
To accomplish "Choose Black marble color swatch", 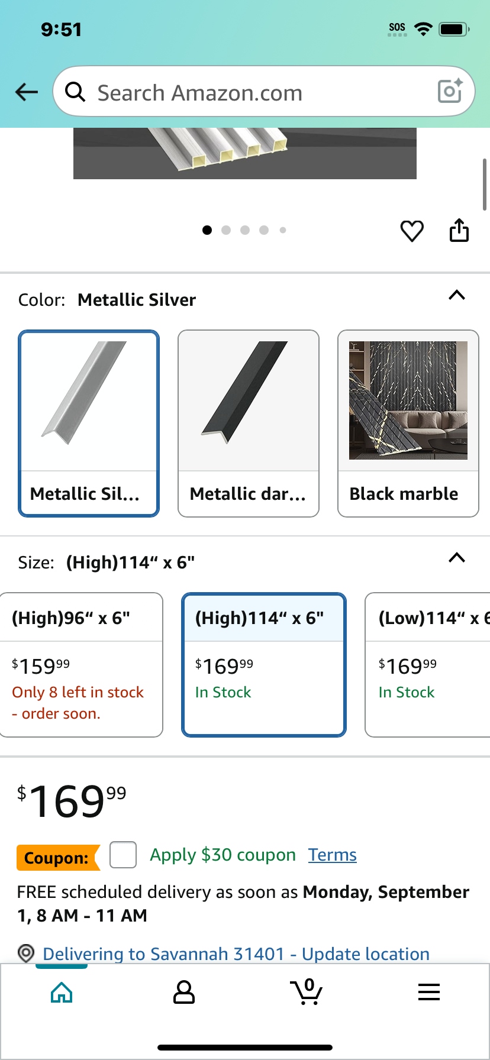I will pos(408,424).
